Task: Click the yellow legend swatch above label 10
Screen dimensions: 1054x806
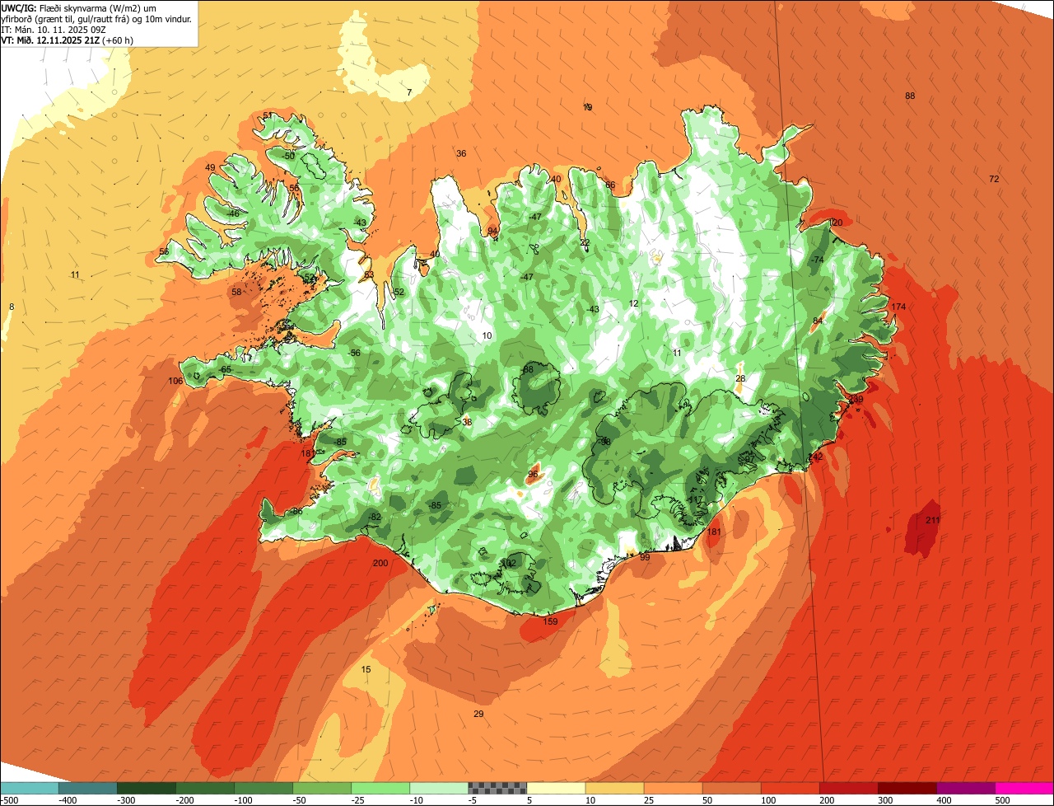Action: point(613,788)
